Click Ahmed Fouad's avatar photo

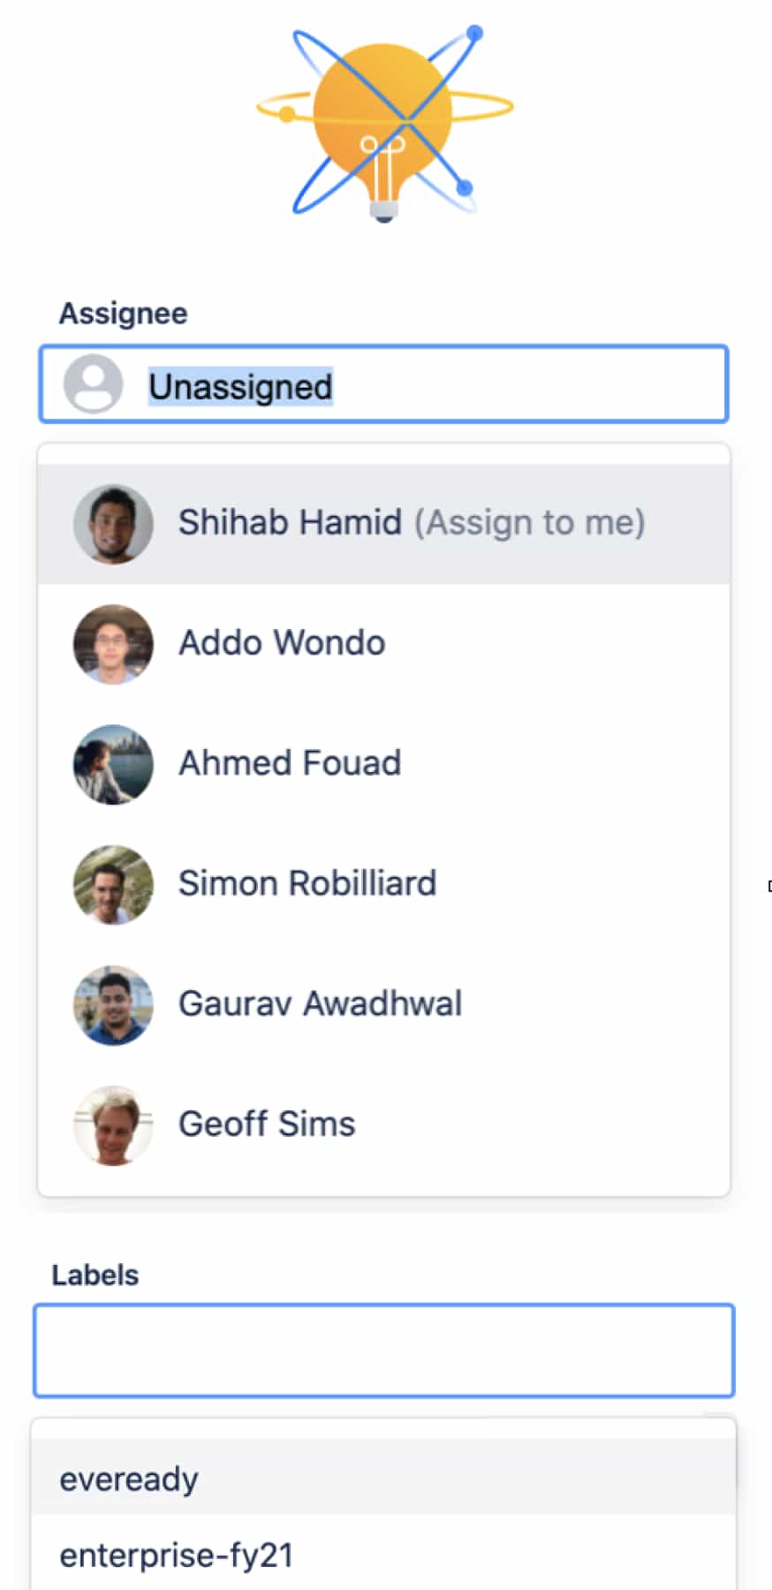click(x=113, y=764)
